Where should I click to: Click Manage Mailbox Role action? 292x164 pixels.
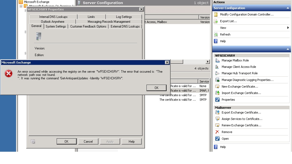(x=235, y=60)
